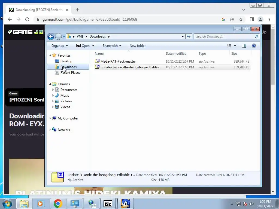Refresh the Downloads folder view
This screenshot has width=279, height=209.
coord(189,37)
